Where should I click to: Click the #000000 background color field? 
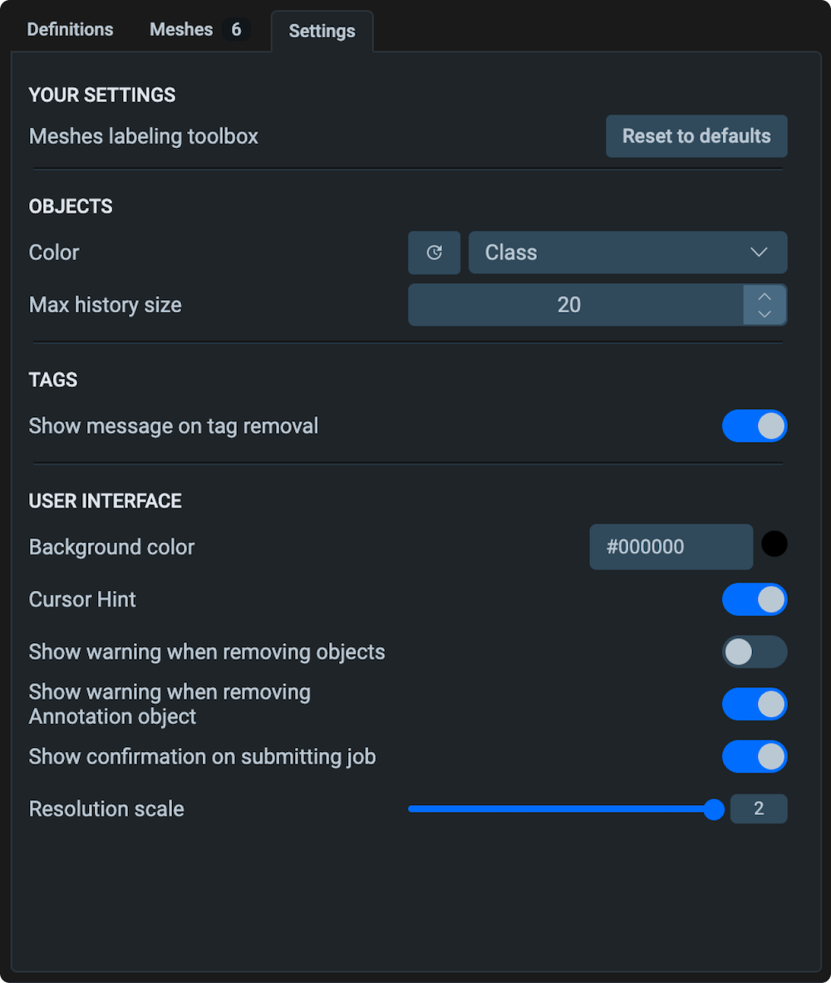click(x=671, y=547)
